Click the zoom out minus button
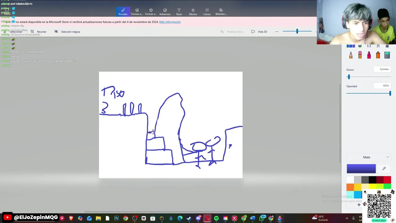This screenshot has width=396, height=223. coord(277,32)
